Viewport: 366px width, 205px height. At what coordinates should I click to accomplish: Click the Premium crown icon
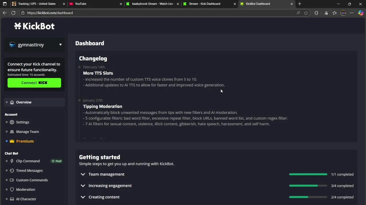tap(12, 141)
